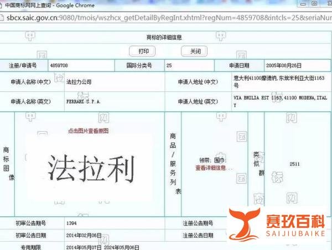Image resolution: width=332 pixels, height=250 pixels.
Task: Click the 申请人地址(英文) label
Action: 198,102
